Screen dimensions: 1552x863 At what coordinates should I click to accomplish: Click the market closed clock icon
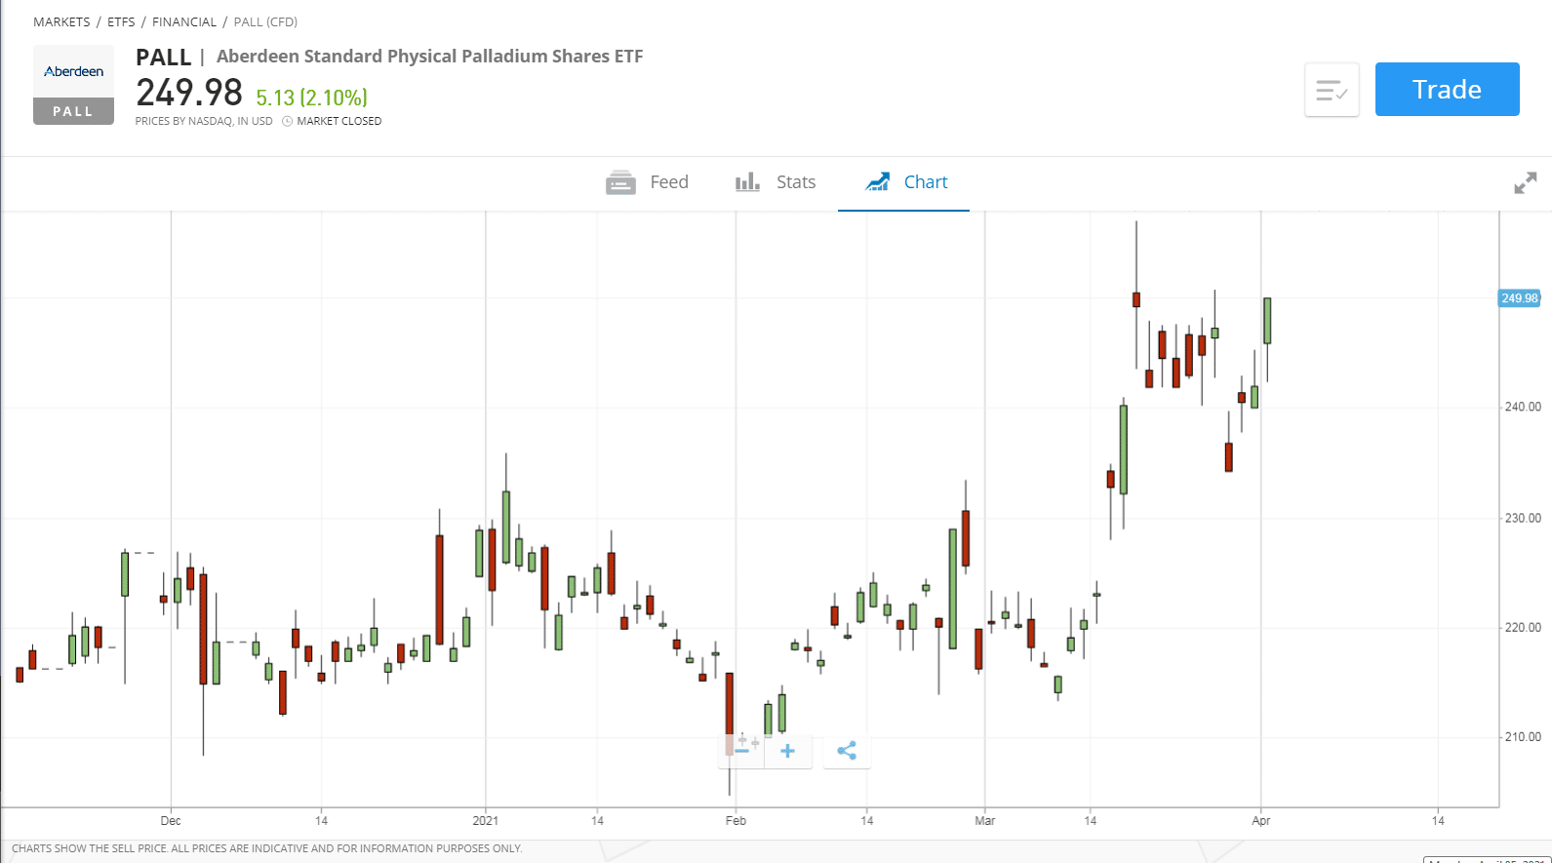tap(287, 122)
